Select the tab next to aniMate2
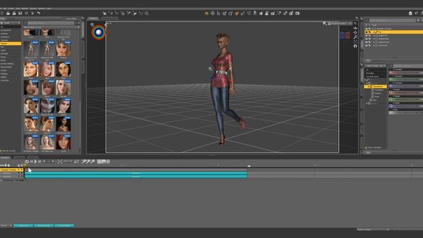This screenshot has height=238, width=423. (19, 157)
